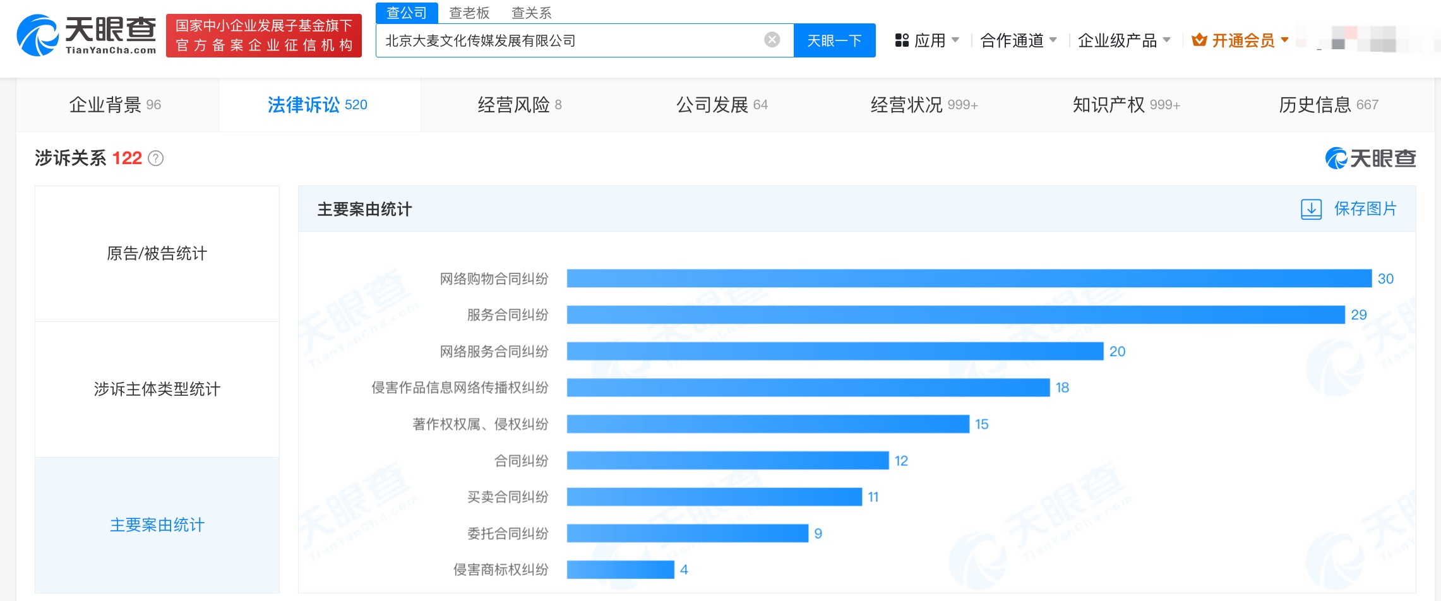Select the 查公司 search tab
Viewport: 1441px width, 601px height.
pyautogui.click(x=407, y=13)
